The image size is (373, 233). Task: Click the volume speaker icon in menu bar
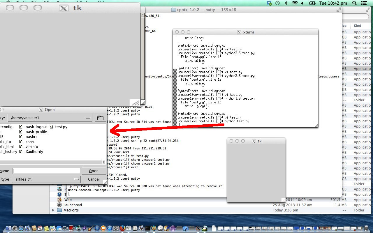[302, 3]
